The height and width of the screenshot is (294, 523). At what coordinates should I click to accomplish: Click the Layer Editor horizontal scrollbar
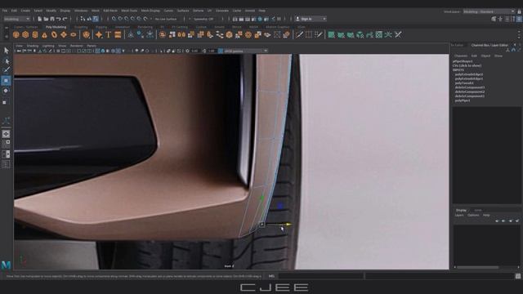478,267
